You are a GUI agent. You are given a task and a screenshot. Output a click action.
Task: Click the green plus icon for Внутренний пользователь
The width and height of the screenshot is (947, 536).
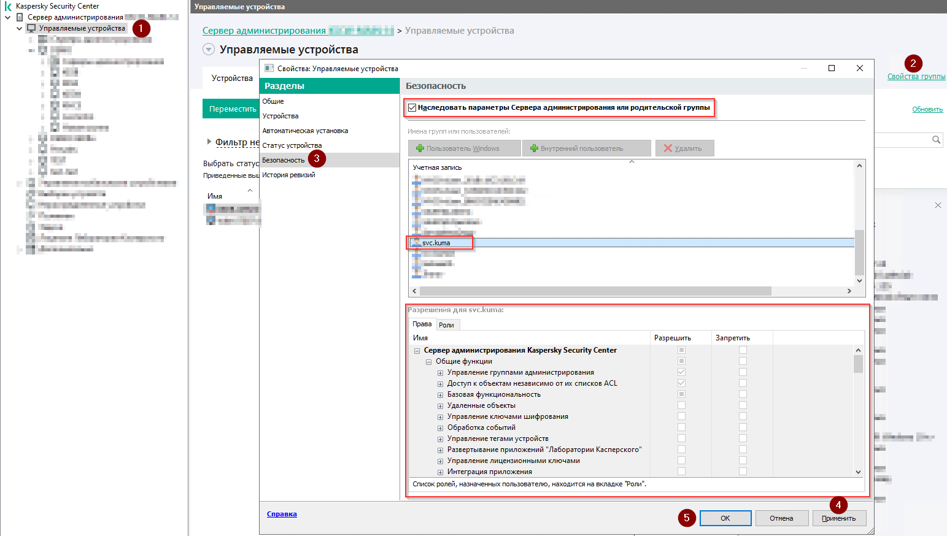pyautogui.click(x=534, y=148)
